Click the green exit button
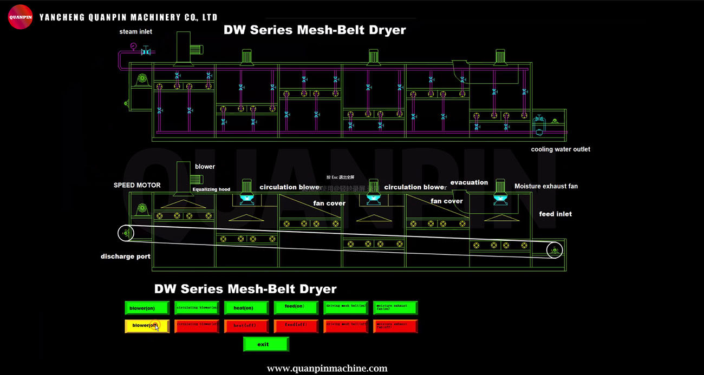Image resolution: width=704 pixels, height=375 pixels. click(266, 344)
